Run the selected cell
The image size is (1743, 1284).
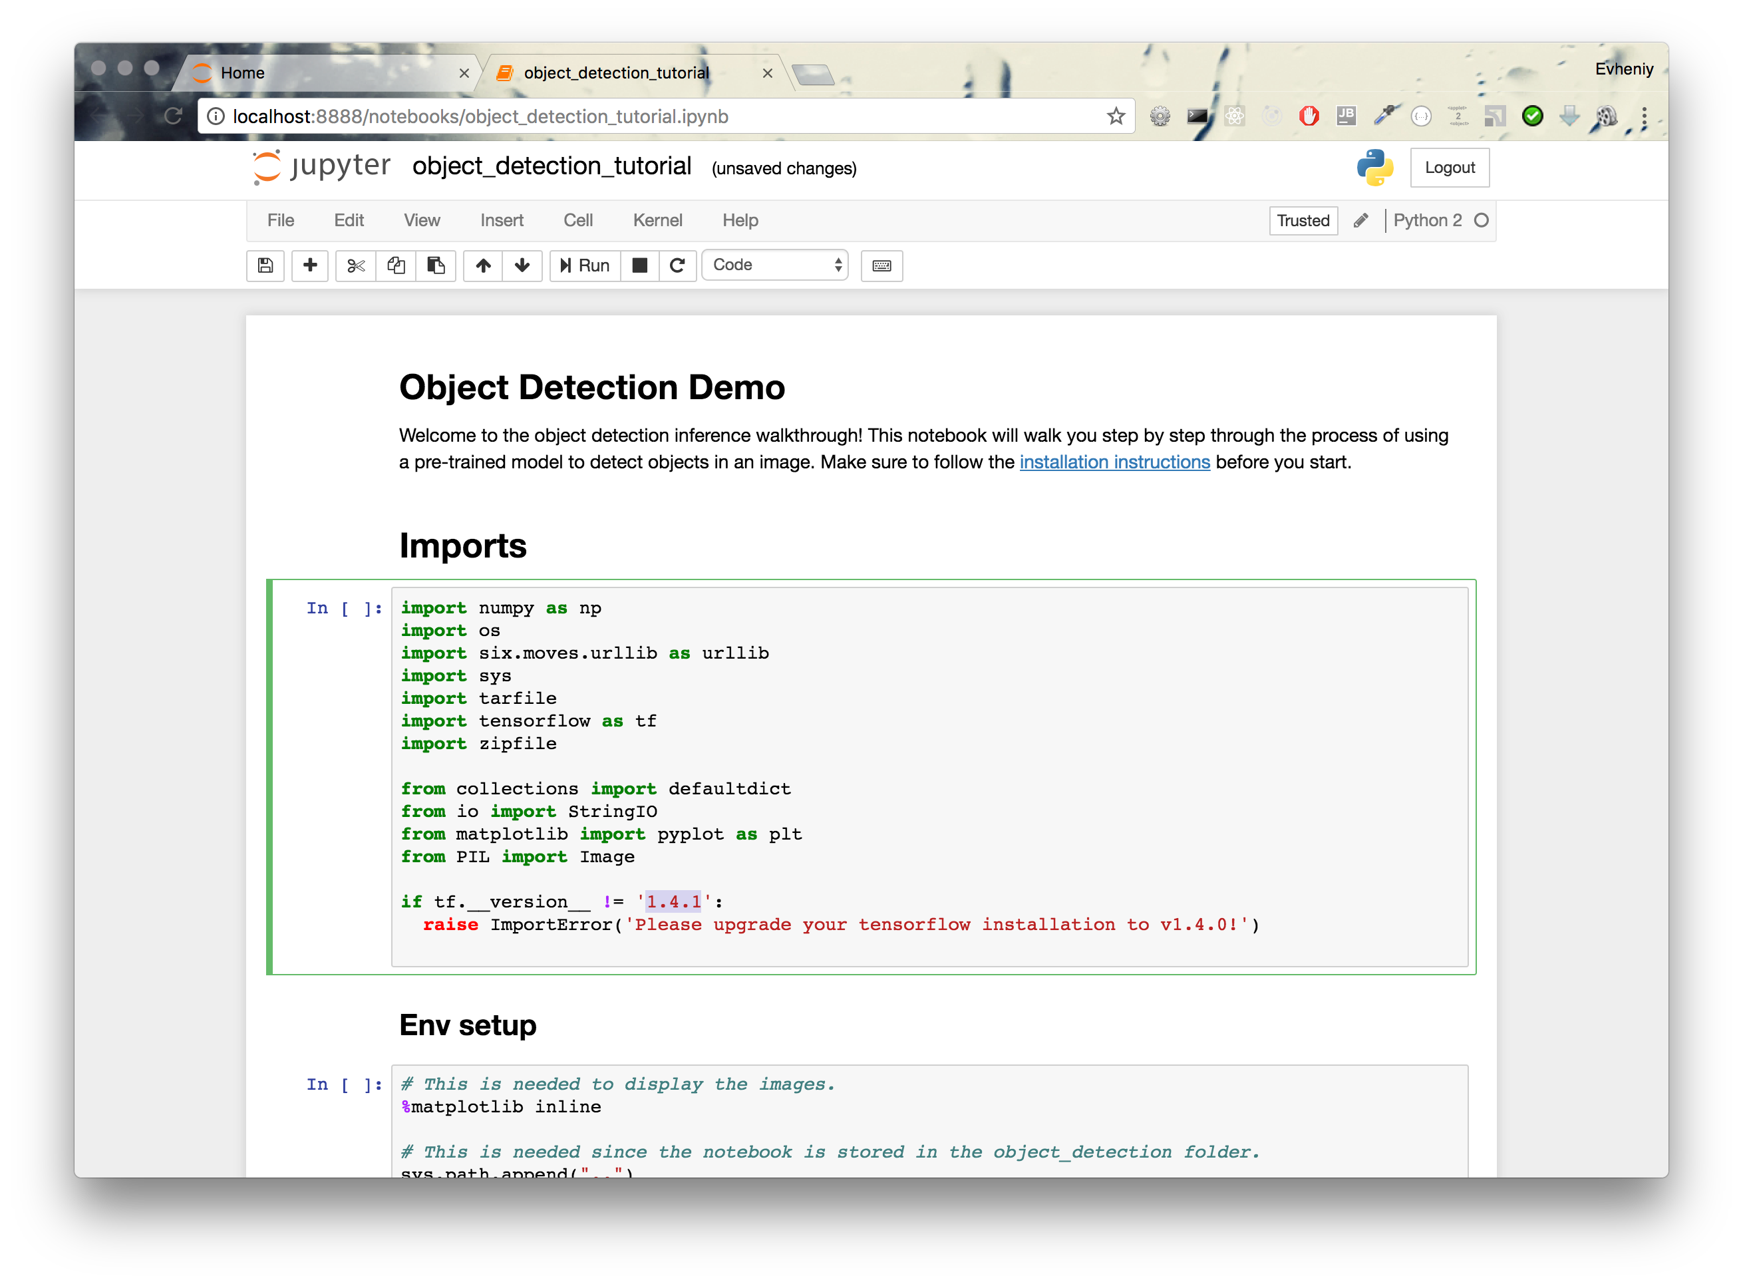(585, 266)
